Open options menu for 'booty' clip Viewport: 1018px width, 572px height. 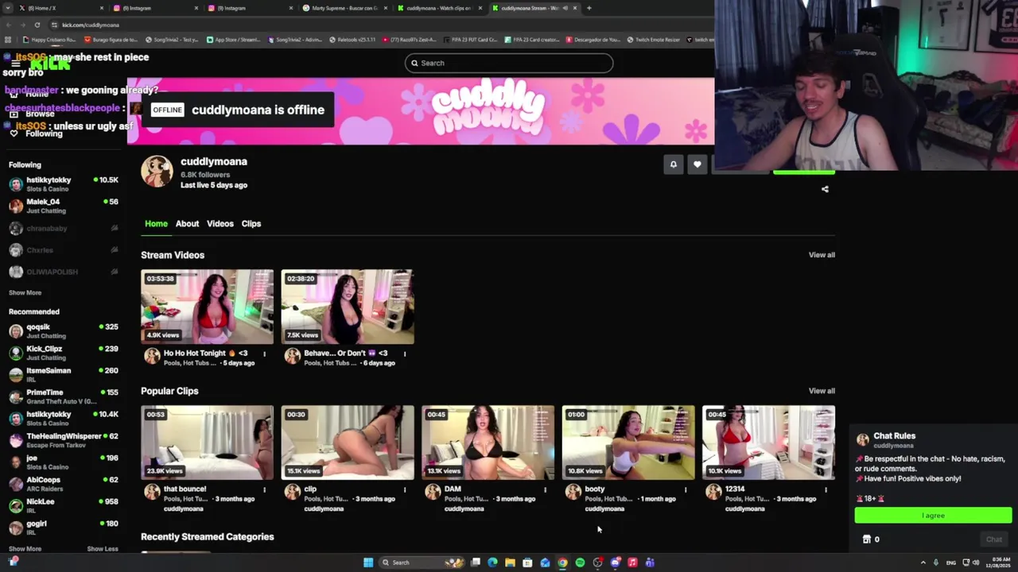[x=686, y=489]
